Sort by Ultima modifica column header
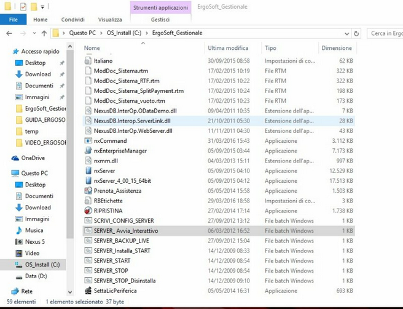 (228, 48)
